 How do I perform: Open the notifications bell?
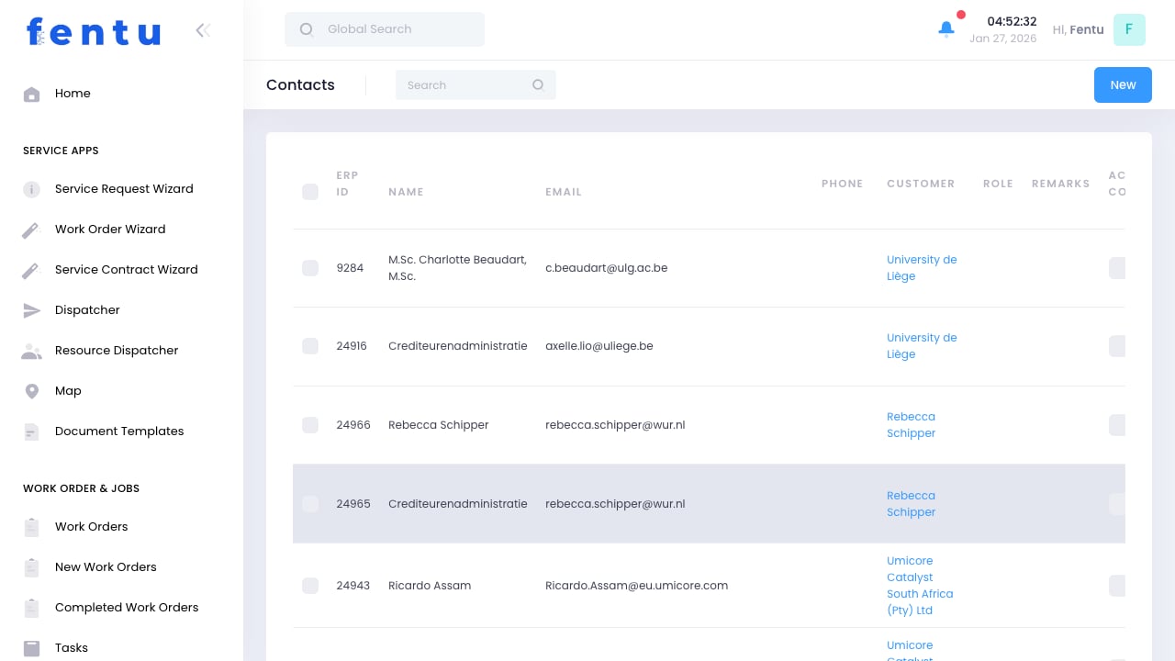(x=946, y=29)
